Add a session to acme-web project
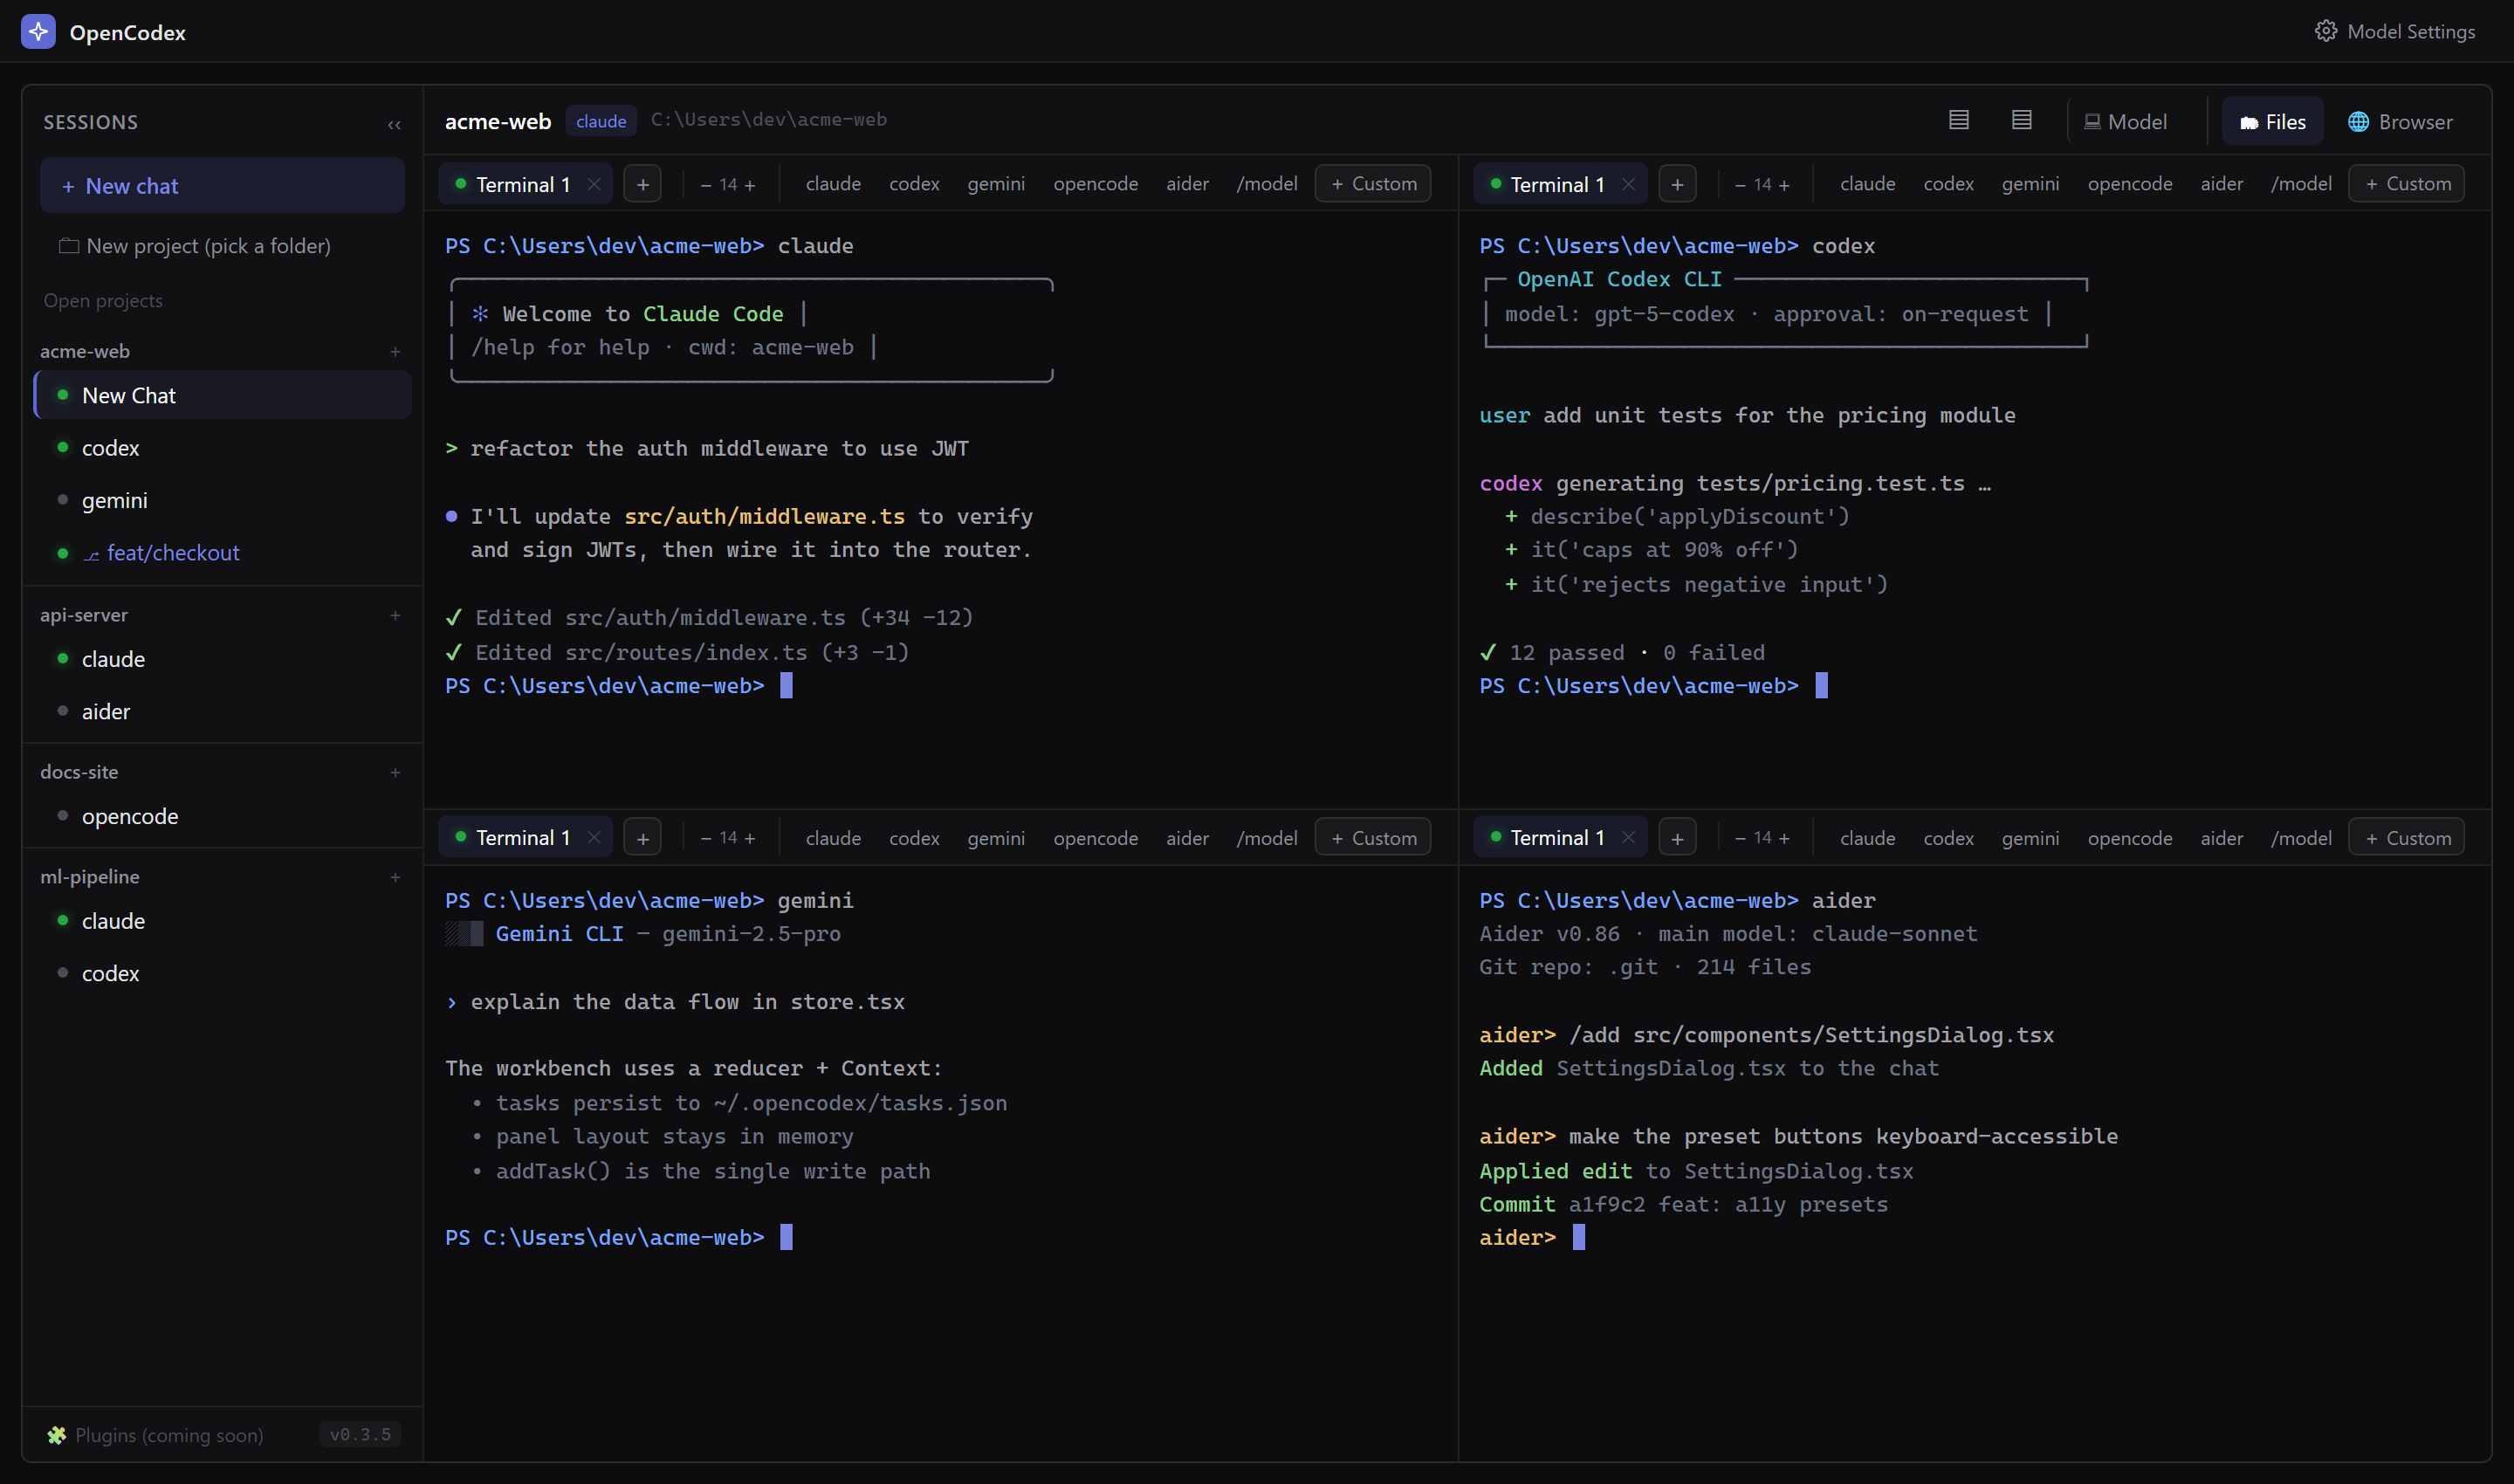This screenshot has height=1484, width=2514. pyautogui.click(x=395, y=352)
